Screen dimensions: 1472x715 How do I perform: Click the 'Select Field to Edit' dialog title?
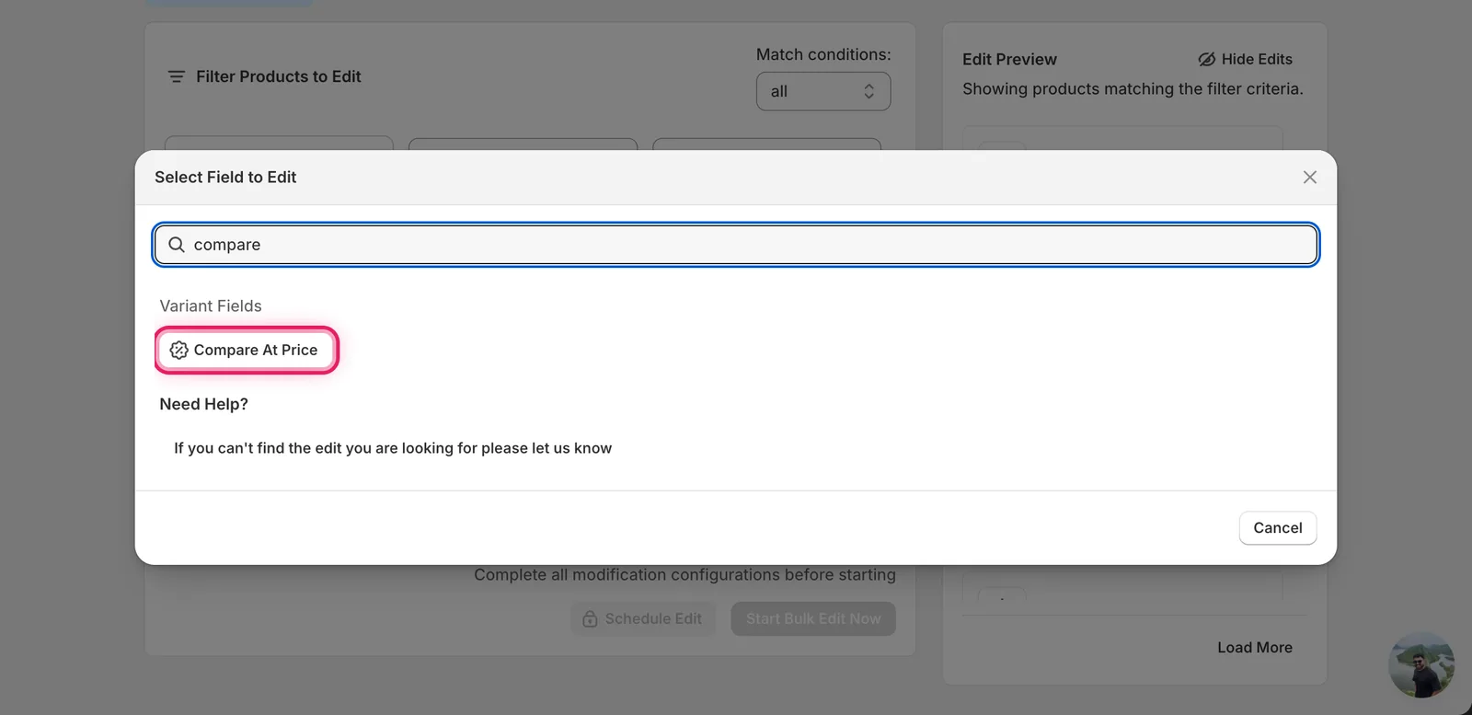tap(225, 178)
